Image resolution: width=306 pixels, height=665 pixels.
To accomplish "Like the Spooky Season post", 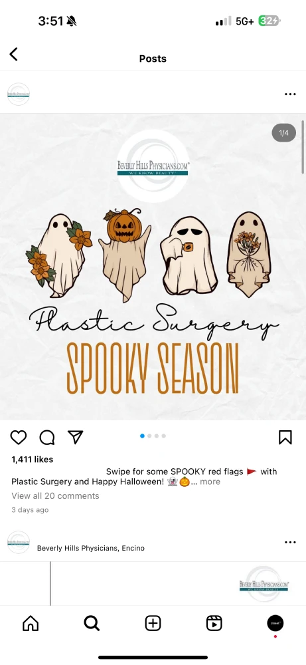I will coord(18,438).
